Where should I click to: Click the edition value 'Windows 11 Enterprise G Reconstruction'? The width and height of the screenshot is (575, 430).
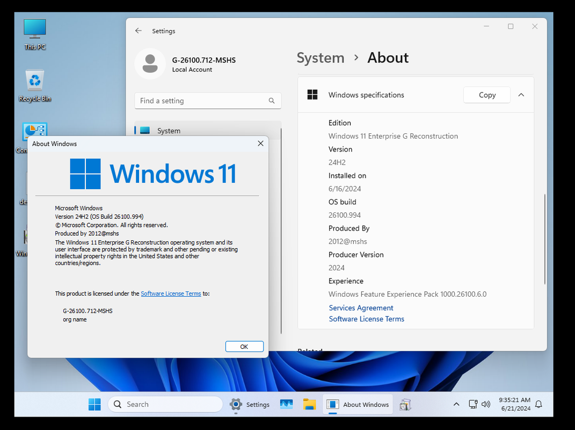click(x=393, y=136)
